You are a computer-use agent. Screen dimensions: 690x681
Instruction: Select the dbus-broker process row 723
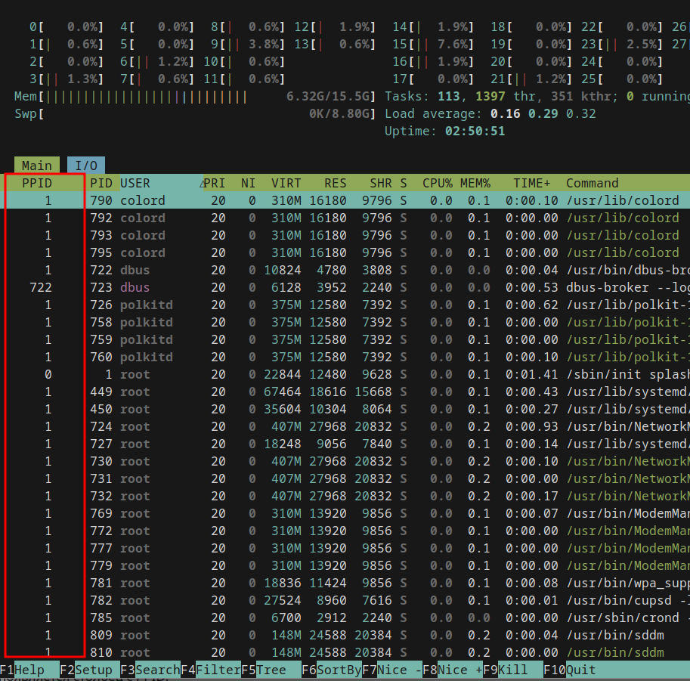coord(345,287)
